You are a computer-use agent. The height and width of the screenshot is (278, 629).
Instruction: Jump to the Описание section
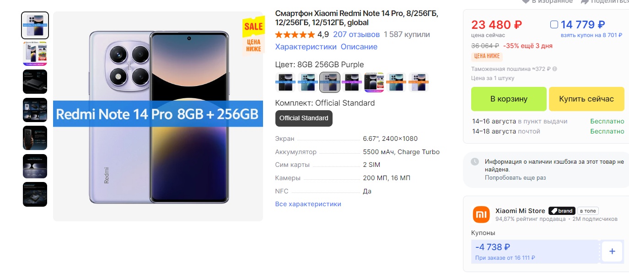click(359, 47)
